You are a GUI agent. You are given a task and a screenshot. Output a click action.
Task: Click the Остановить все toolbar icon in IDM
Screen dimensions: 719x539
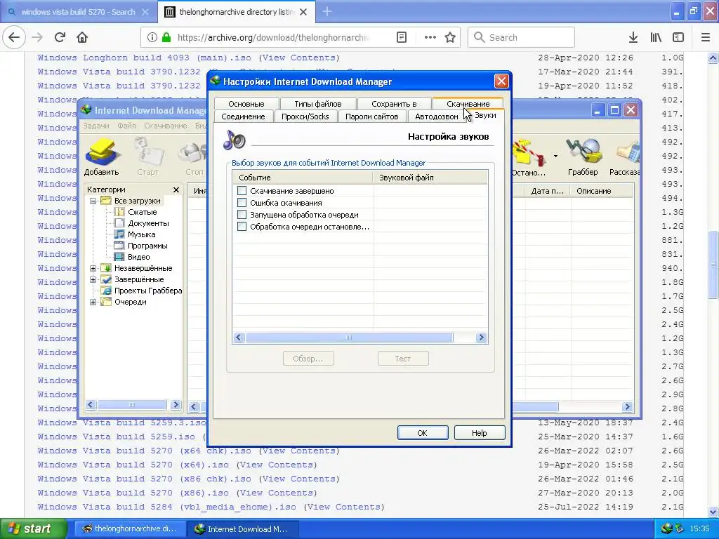point(528,157)
